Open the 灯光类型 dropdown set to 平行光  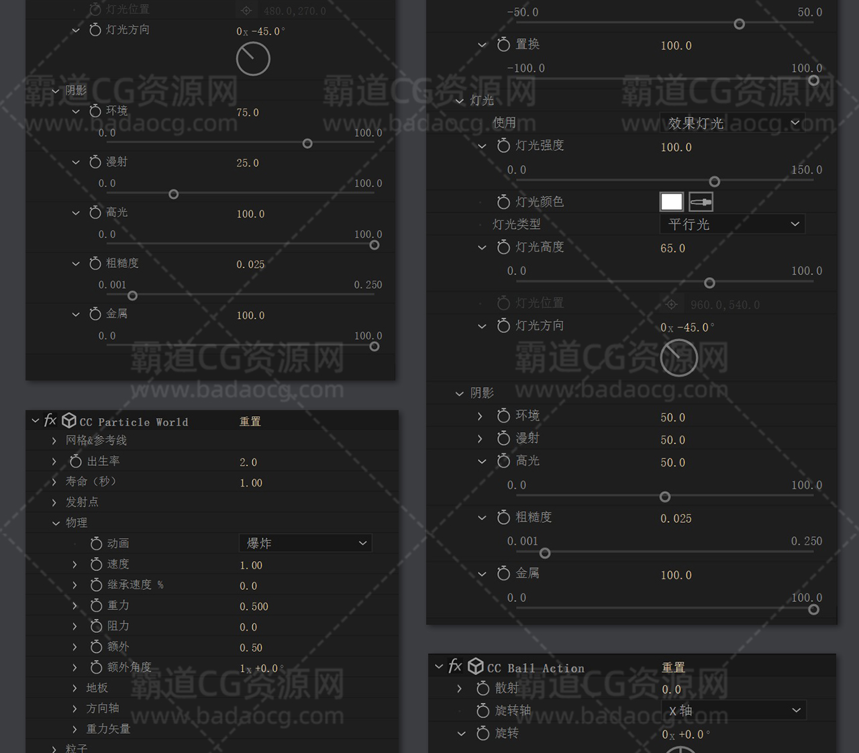[732, 225]
